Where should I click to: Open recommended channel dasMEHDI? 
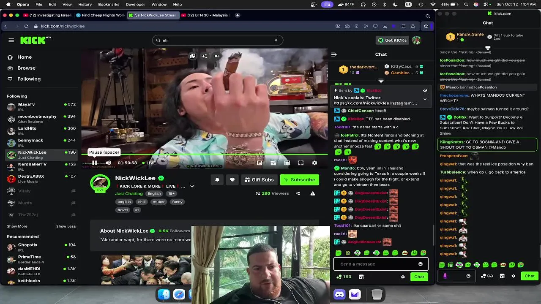pyautogui.click(x=41, y=271)
